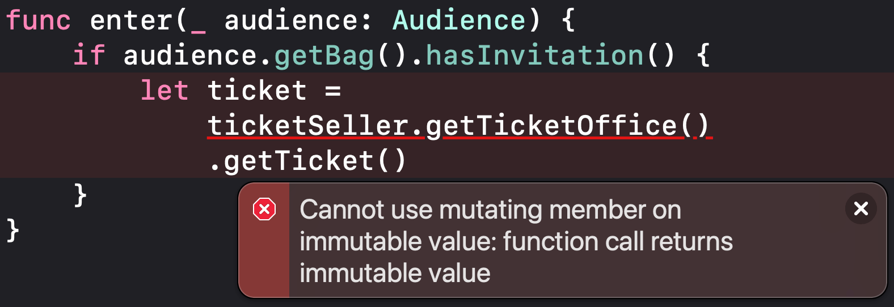Viewport: 894px width, 307px height.
Task: Click the .getTicket() method call
Action: [x=307, y=161]
